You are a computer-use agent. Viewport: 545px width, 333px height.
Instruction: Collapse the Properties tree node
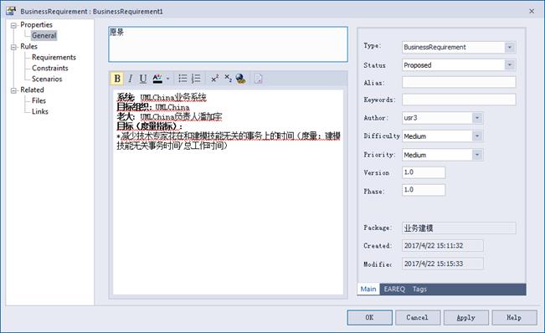pos(14,25)
